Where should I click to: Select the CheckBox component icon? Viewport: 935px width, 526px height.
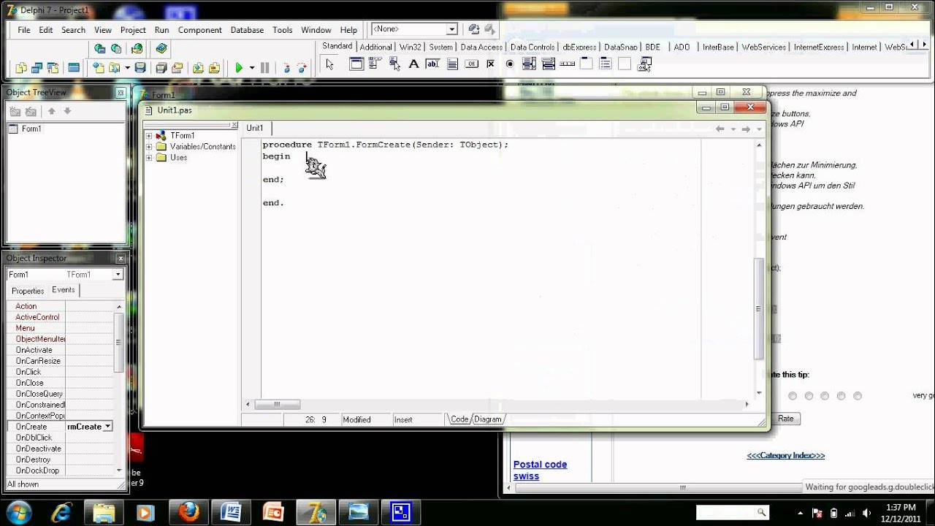[491, 64]
